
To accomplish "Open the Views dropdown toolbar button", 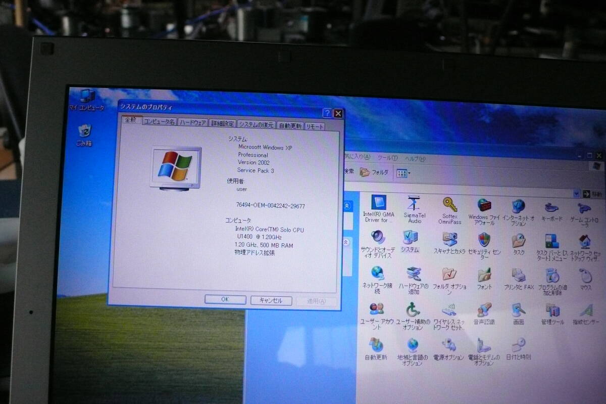I will click(402, 173).
